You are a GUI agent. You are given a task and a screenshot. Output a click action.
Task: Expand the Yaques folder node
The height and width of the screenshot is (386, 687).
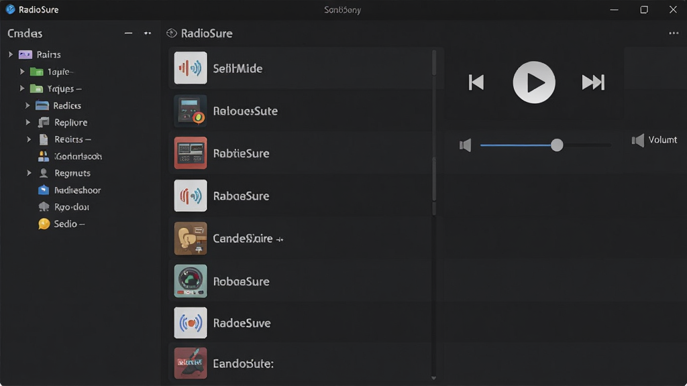pos(22,88)
